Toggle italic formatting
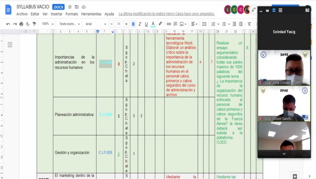The width and height of the screenshot is (316, 179). coord(140,24)
